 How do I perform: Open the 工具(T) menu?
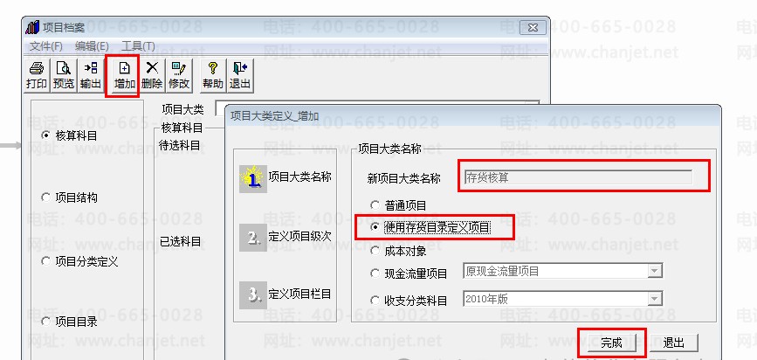pyautogui.click(x=138, y=46)
